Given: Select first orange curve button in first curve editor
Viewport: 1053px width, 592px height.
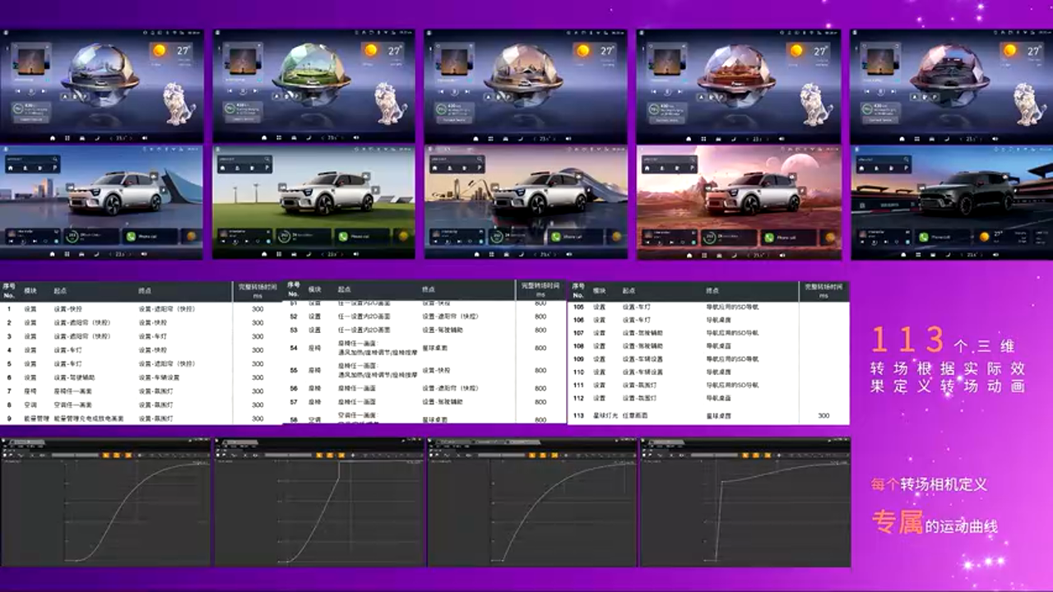Looking at the screenshot, I should [x=106, y=455].
